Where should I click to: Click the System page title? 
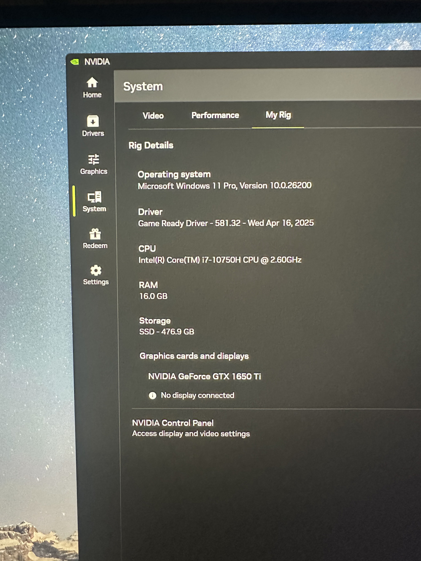[x=143, y=87]
